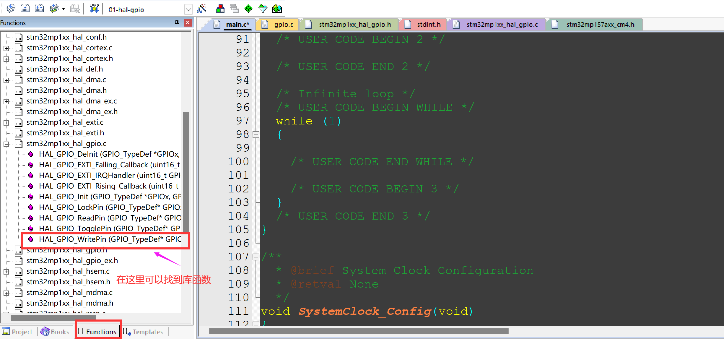Open the 01-hal-gpio target dropdown
724x339 pixels.
(x=188, y=10)
